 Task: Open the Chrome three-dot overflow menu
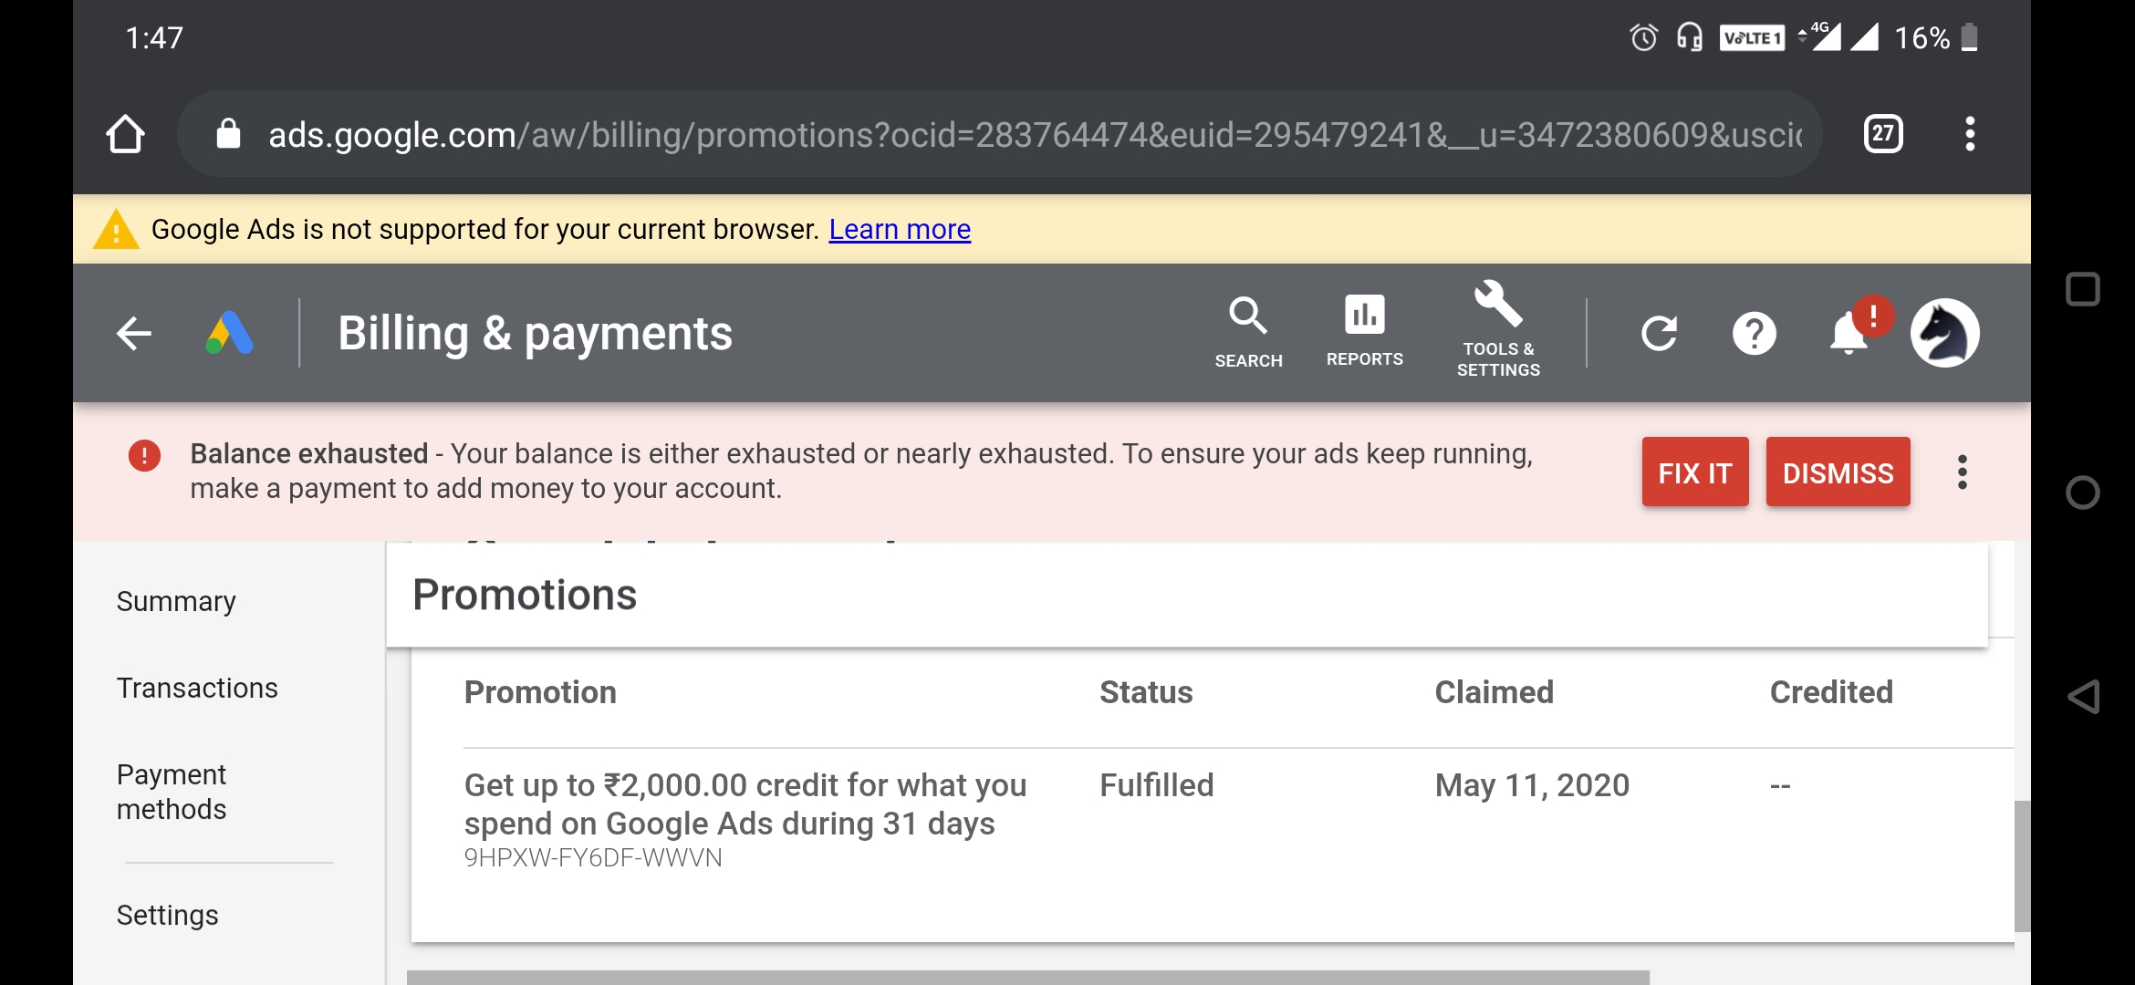click(x=1970, y=134)
